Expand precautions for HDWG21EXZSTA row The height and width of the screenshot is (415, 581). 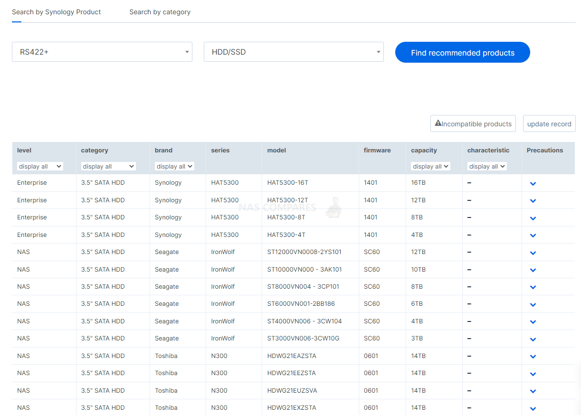533,408
